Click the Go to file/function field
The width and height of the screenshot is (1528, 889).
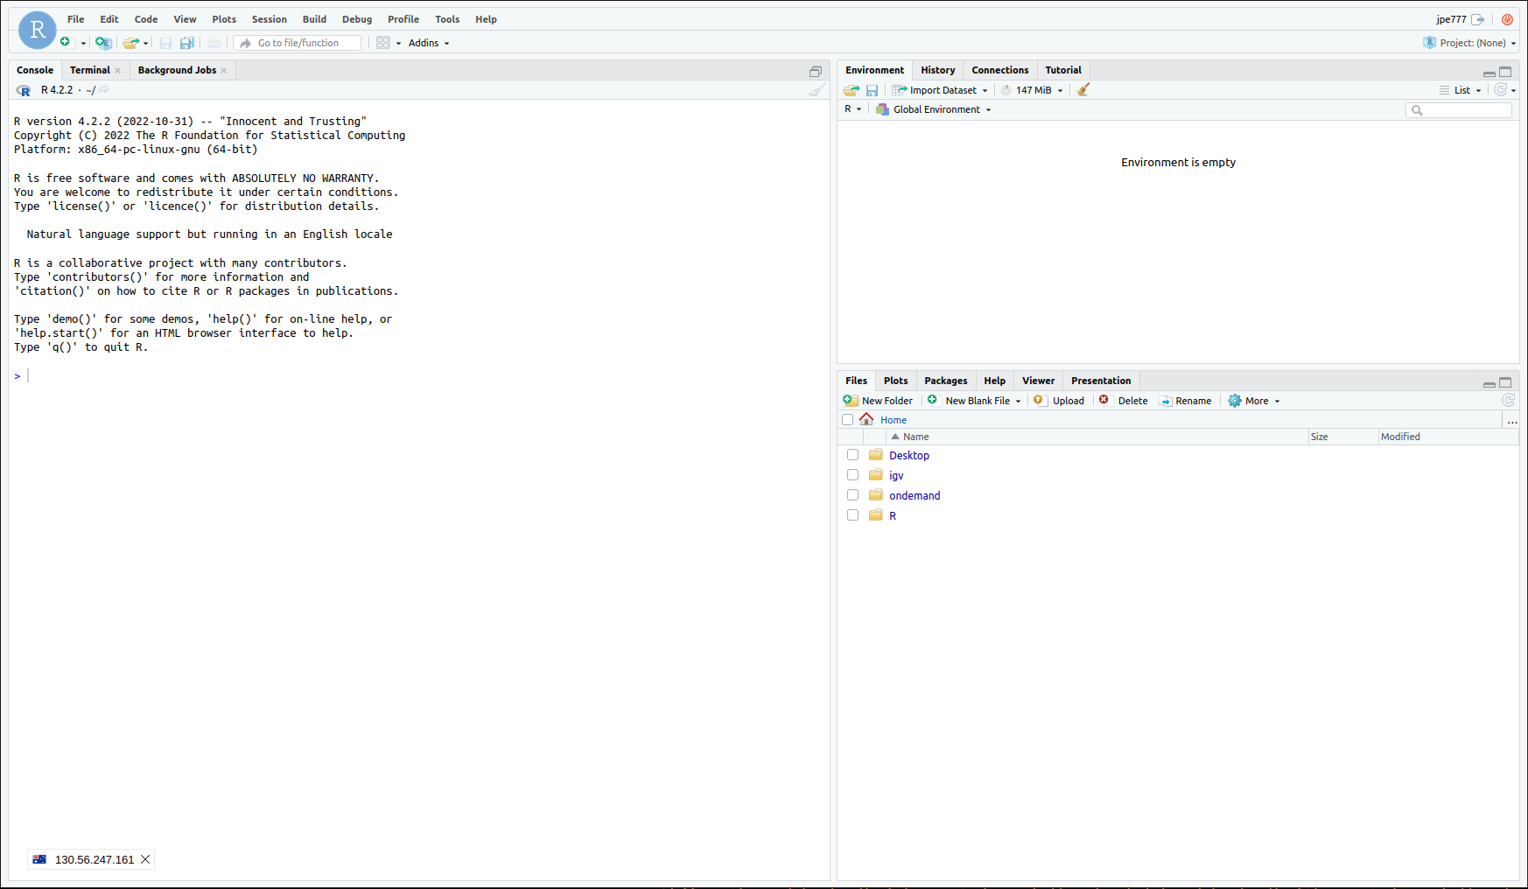[x=298, y=43]
